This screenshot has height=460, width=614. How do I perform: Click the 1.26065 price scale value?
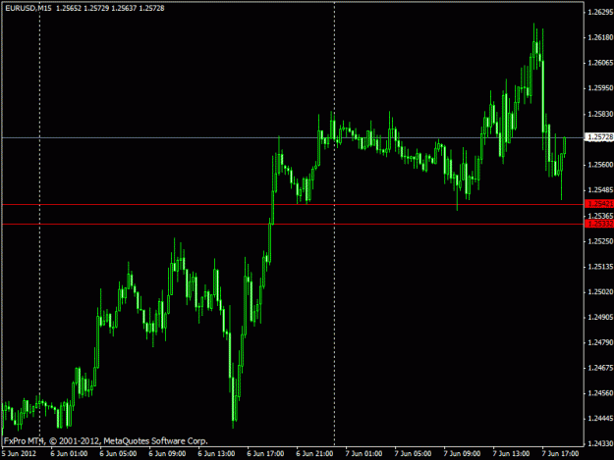(x=600, y=63)
